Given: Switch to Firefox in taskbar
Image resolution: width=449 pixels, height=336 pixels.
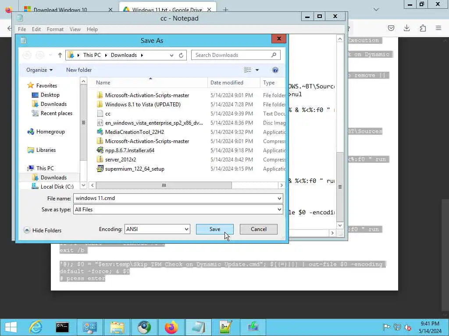Looking at the screenshot, I should pos(171,327).
